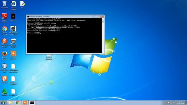Screen dimensions: 187x105
Task: Switch to Chrome in the taskbar
Action: [x=18, y=103]
